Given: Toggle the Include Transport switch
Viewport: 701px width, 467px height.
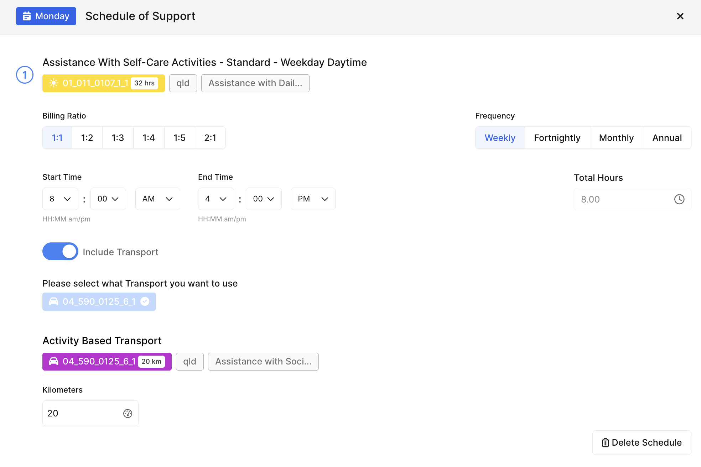Looking at the screenshot, I should pos(60,251).
